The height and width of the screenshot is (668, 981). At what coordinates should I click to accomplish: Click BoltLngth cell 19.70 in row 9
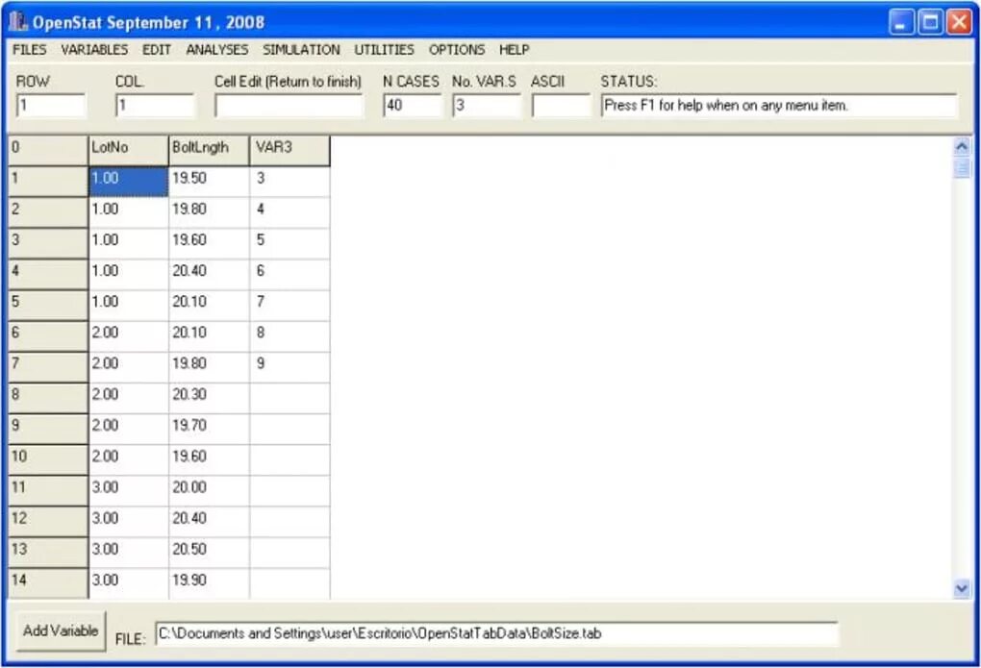point(209,429)
